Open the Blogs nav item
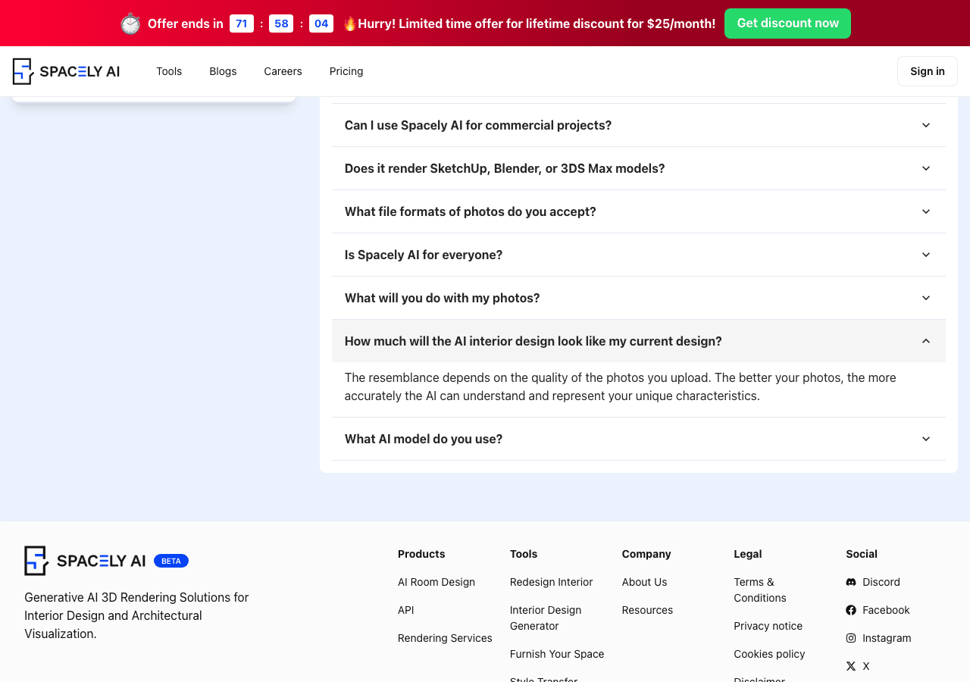Image resolution: width=970 pixels, height=682 pixels. coord(223,71)
